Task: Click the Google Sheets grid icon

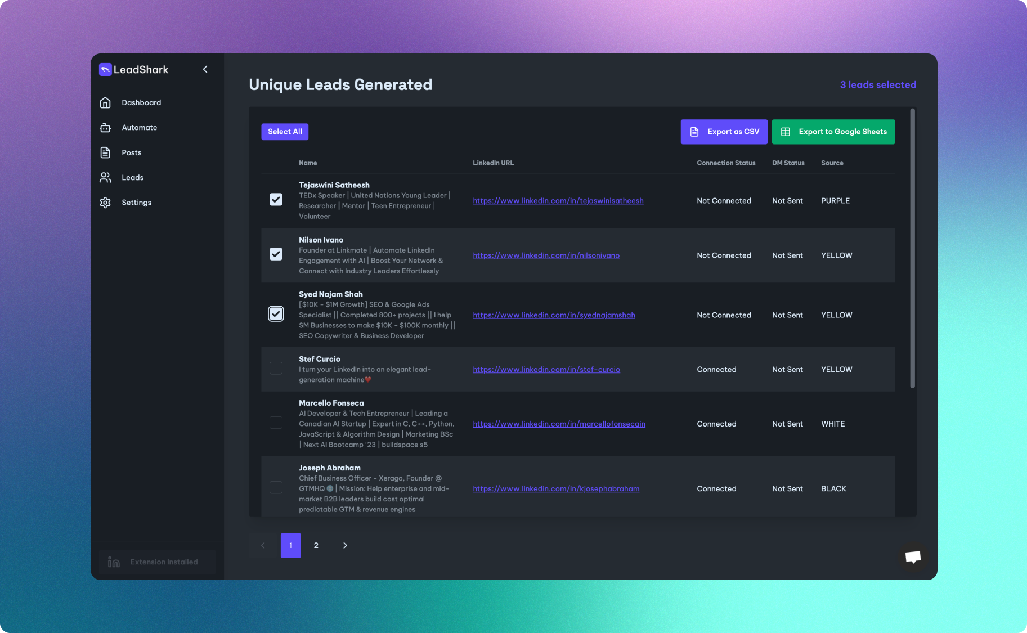Action: pyautogui.click(x=786, y=132)
